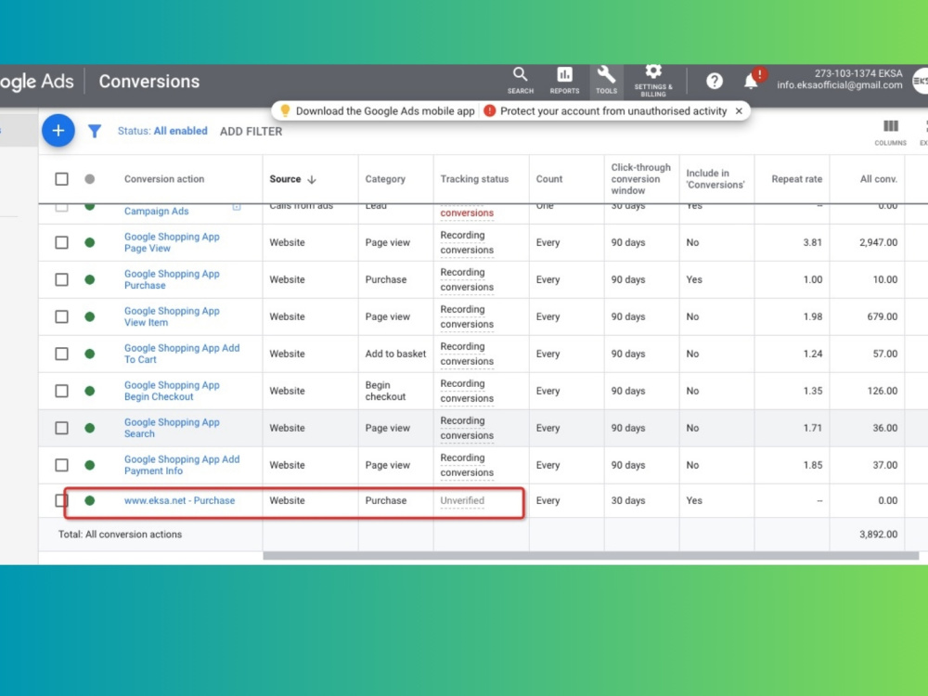Open Google Shopping App Page View link
The width and height of the screenshot is (928, 696).
coord(172,242)
